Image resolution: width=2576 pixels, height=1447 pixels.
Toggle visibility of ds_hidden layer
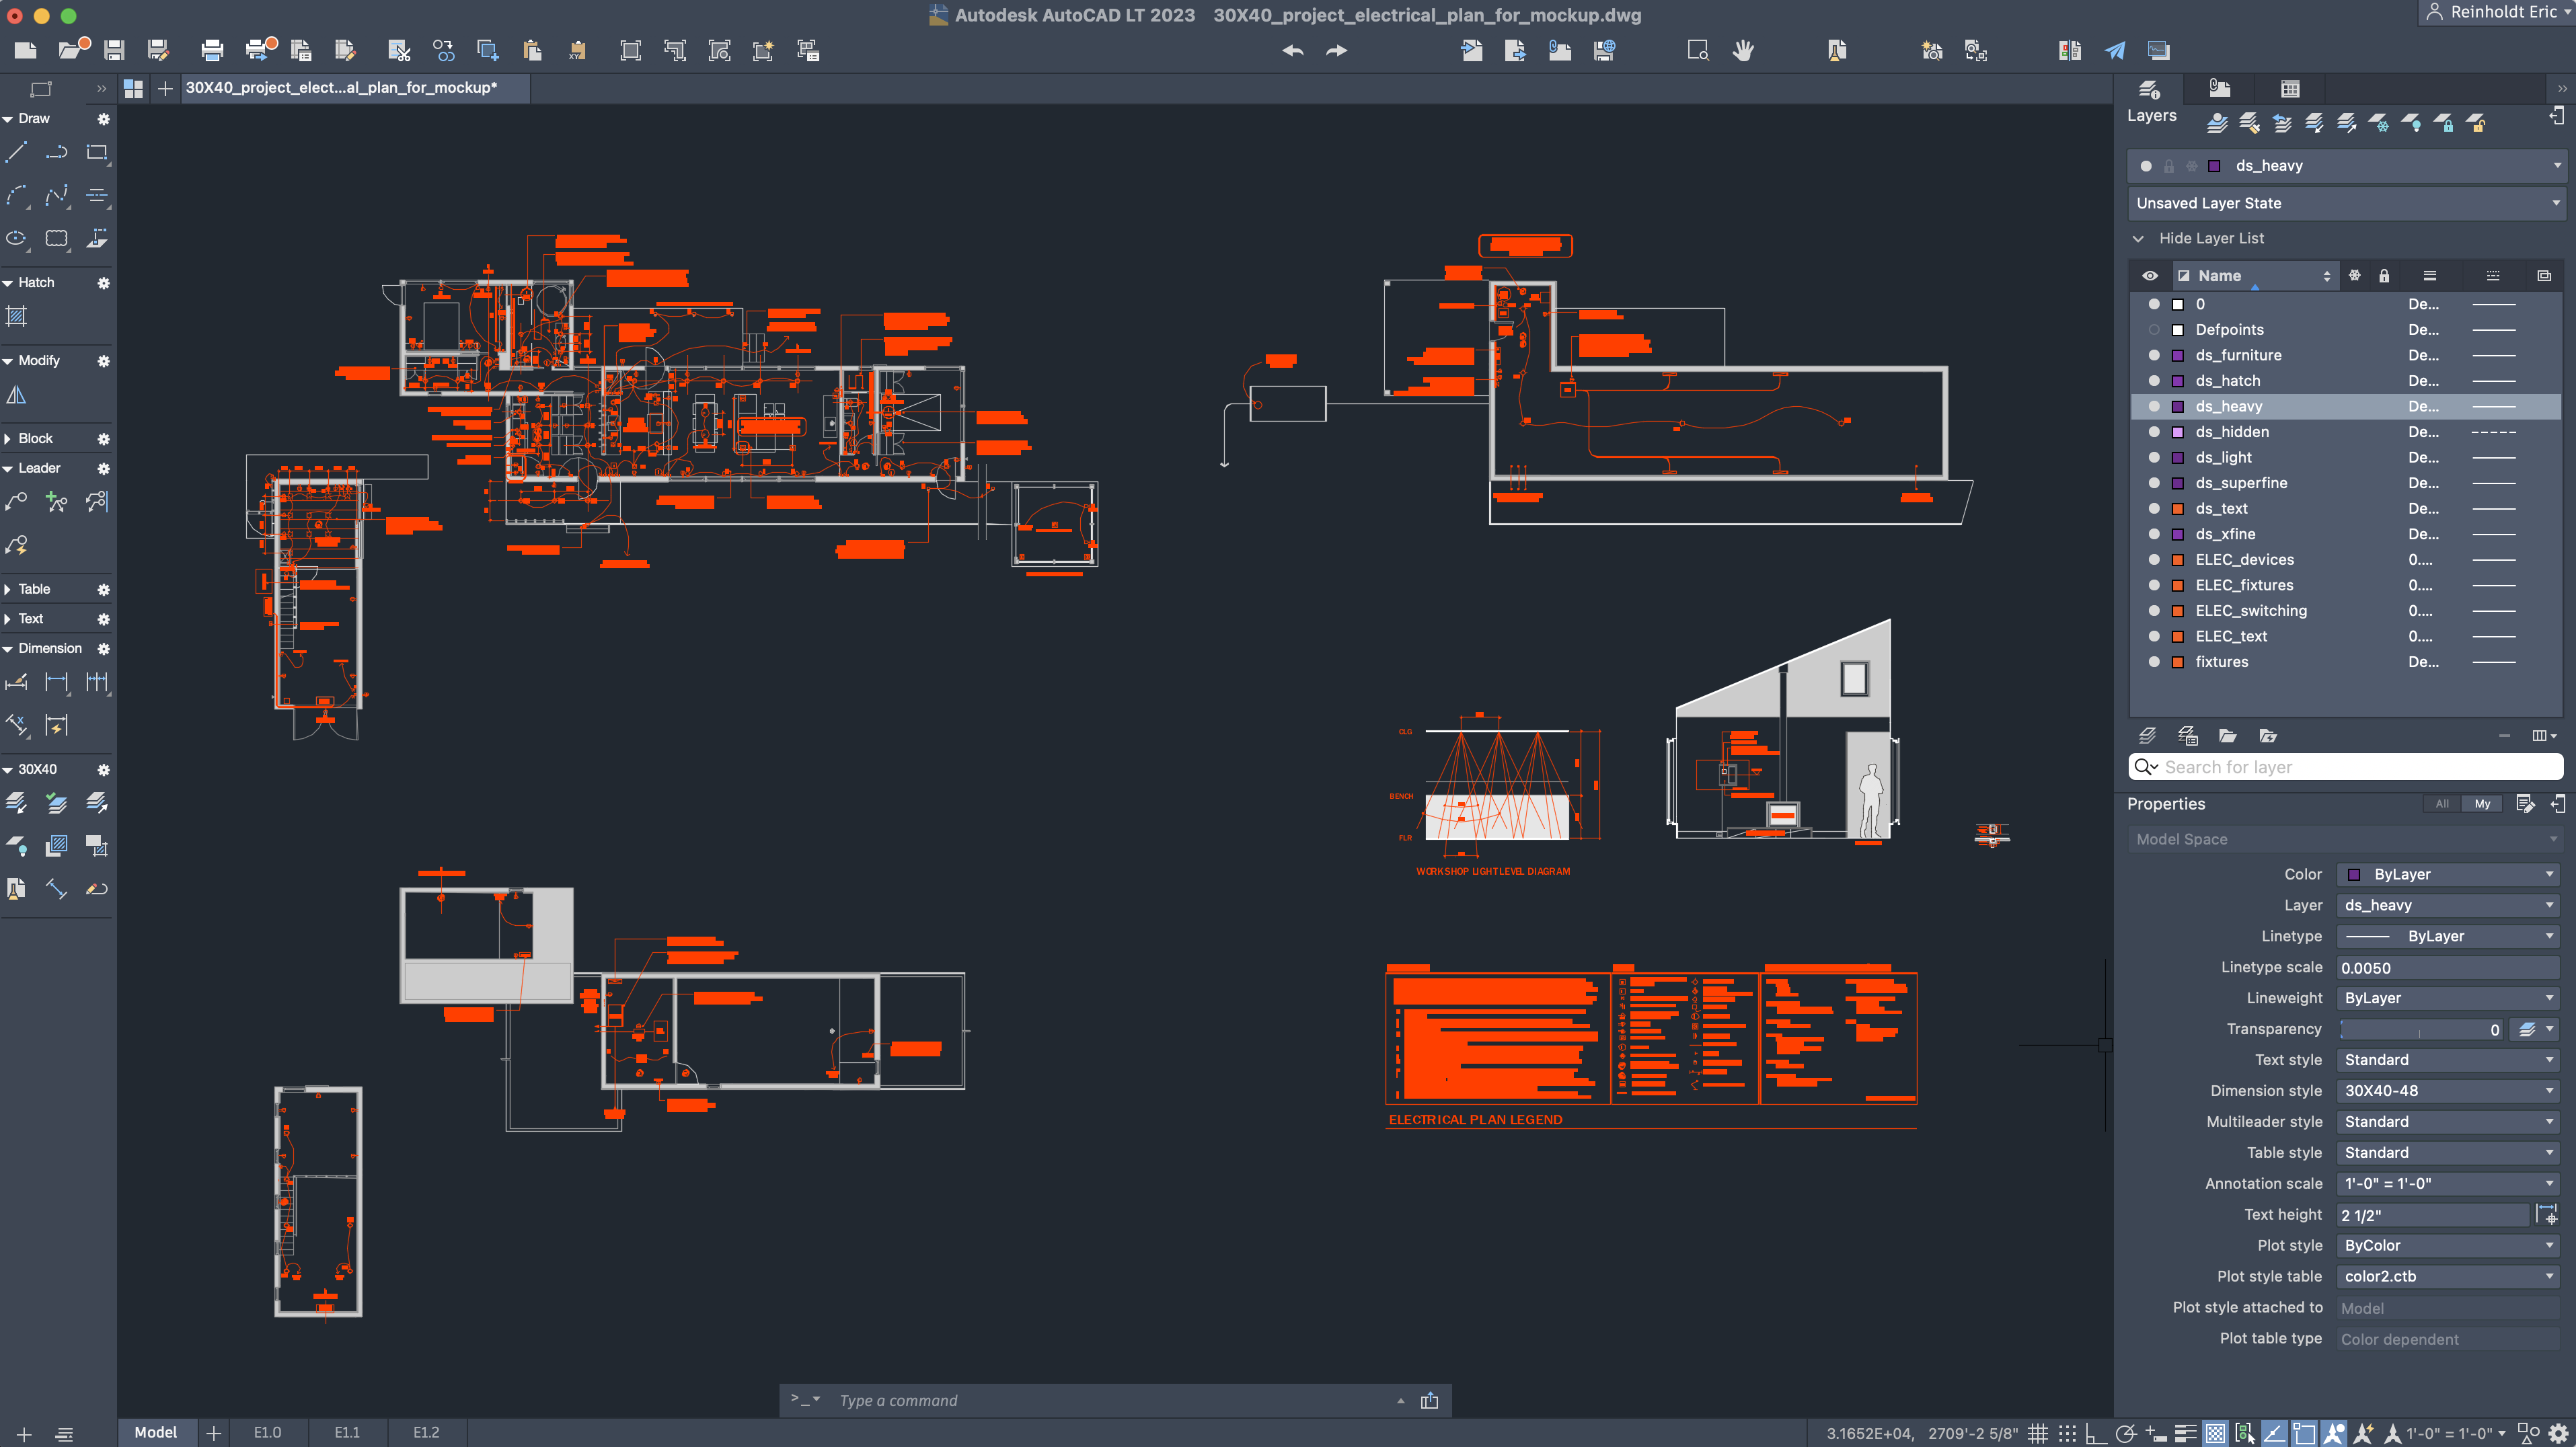click(x=2153, y=432)
